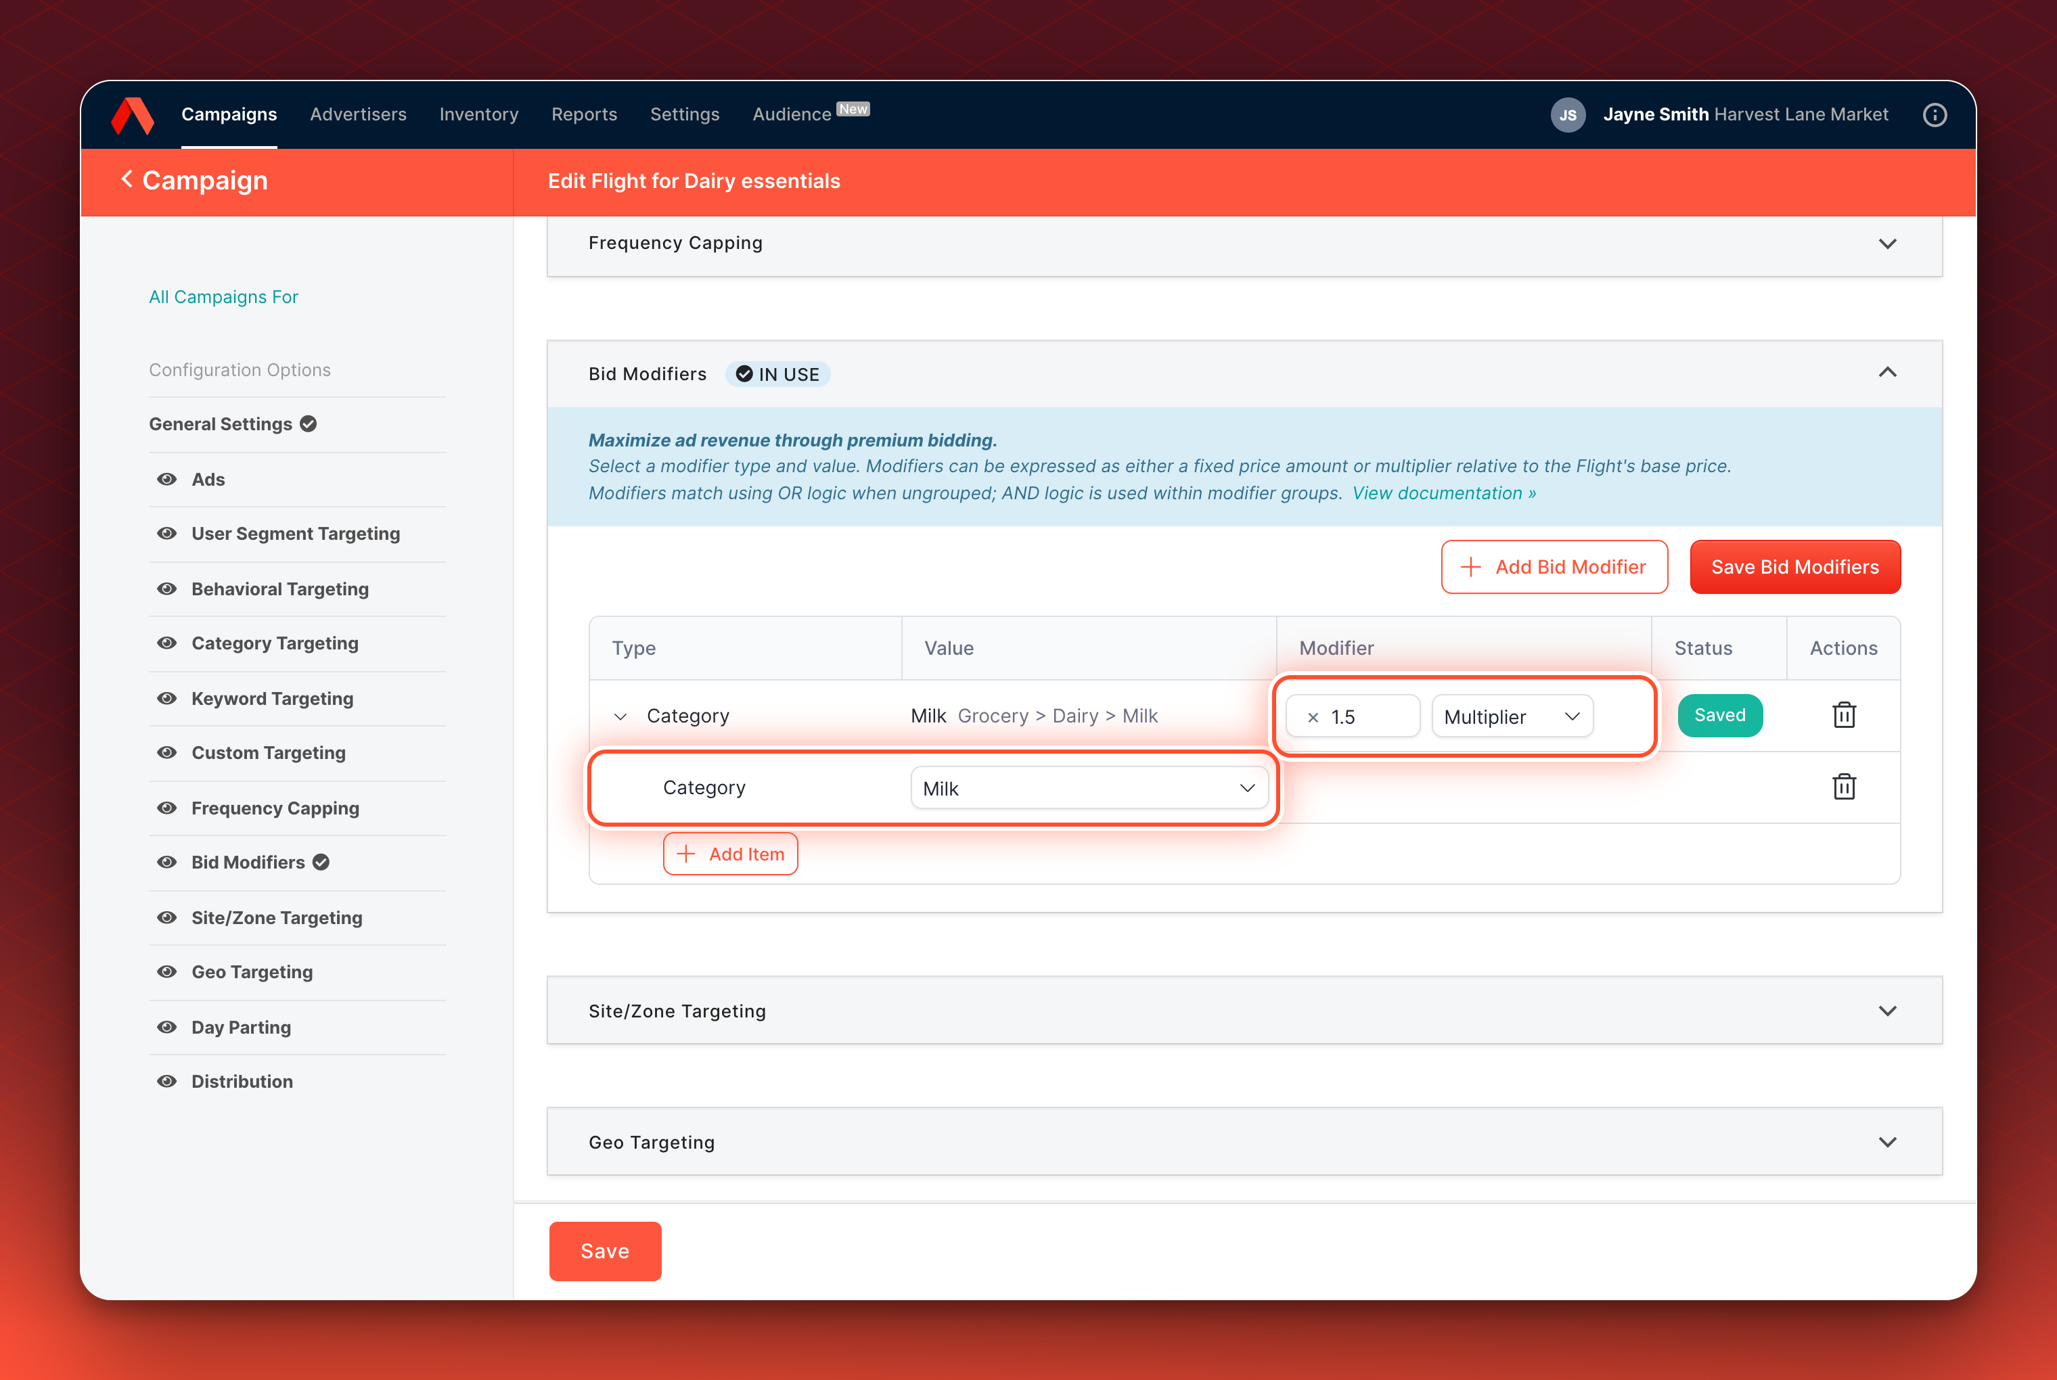Screen dimensions: 2057x1380
Task: Toggle eye icon for Custom Targeting
Action: (x=166, y=752)
